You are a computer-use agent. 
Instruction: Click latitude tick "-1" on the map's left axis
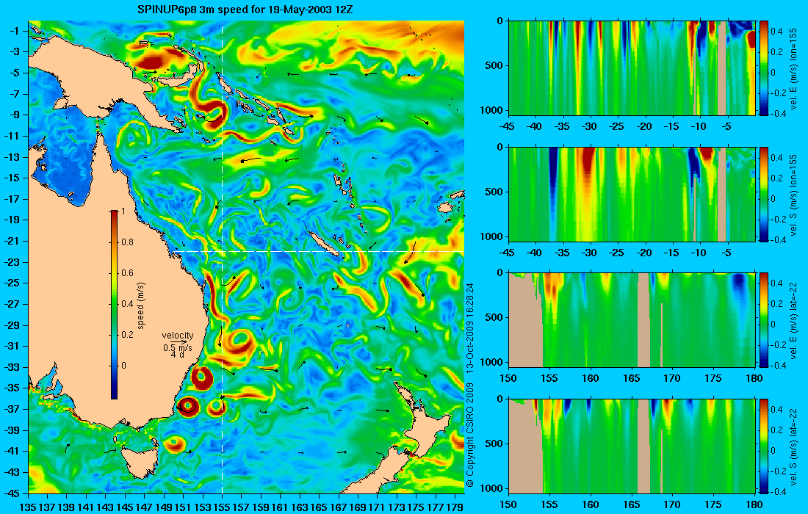coord(15,31)
